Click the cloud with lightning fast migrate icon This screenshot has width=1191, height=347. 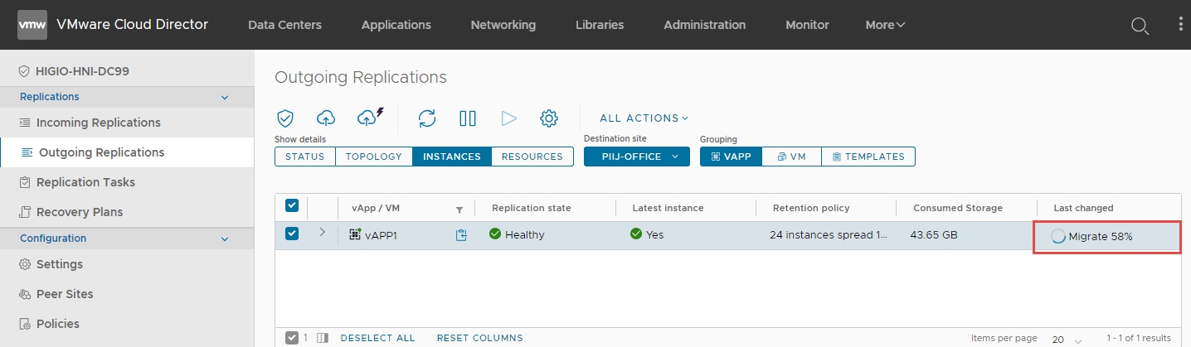(369, 118)
